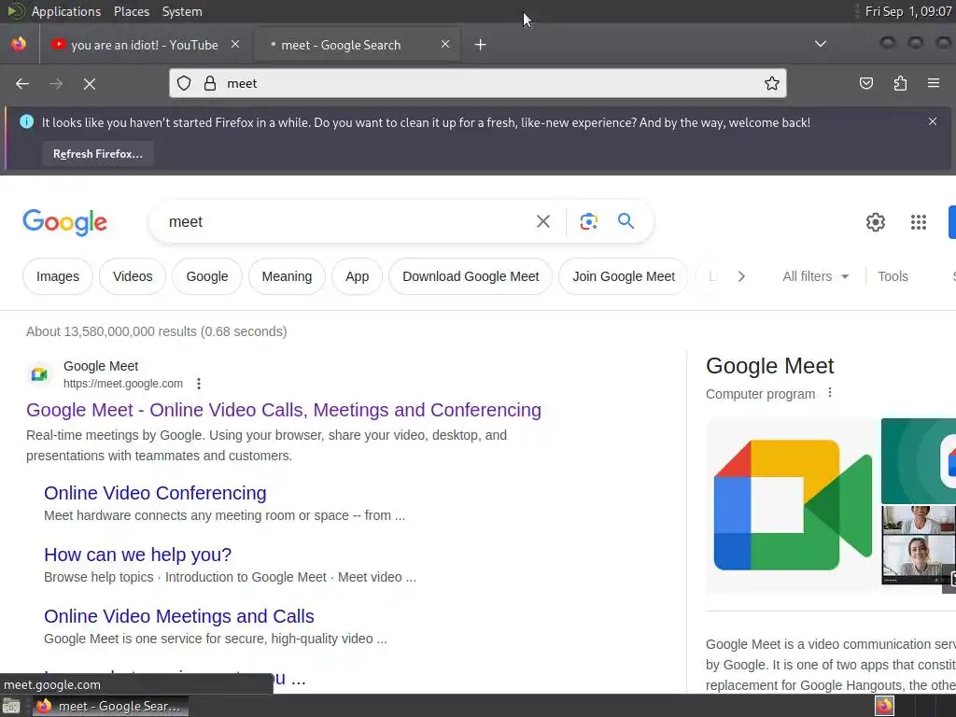The height and width of the screenshot is (717, 956).
Task: Open the large Google Meet logo image
Action: pyautogui.click(x=793, y=505)
